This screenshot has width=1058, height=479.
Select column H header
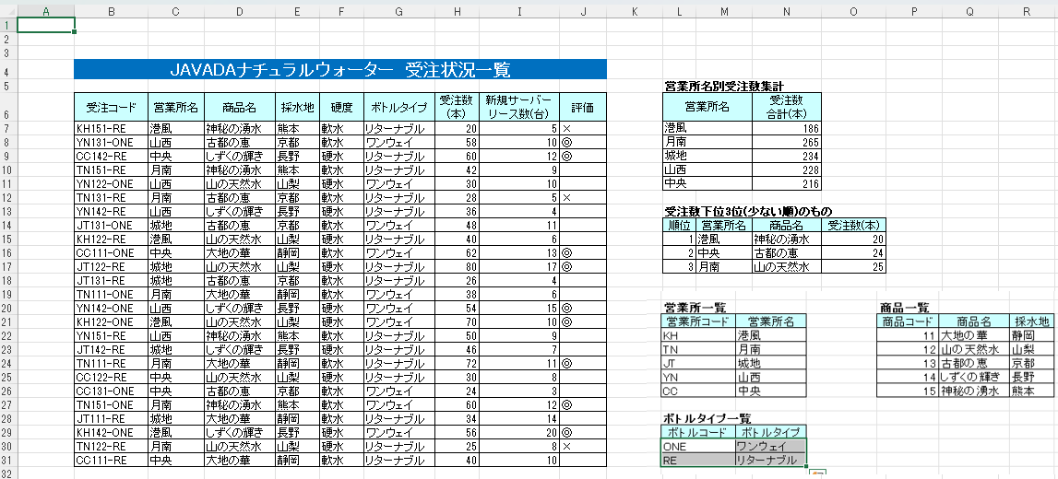458,11
